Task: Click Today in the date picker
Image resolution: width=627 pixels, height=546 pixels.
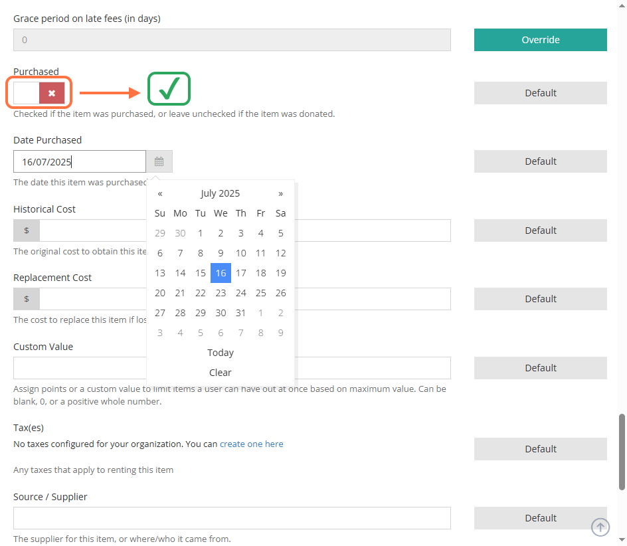Action: point(221,353)
